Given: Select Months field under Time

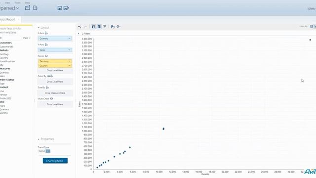Looking at the screenshot, I should coord(4,113).
